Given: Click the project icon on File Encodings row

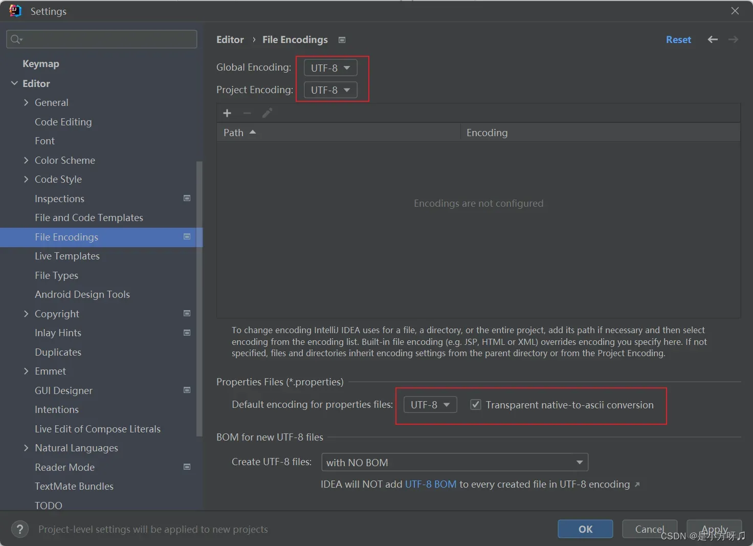Looking at the screenshot, I should (x=187, y=236).
